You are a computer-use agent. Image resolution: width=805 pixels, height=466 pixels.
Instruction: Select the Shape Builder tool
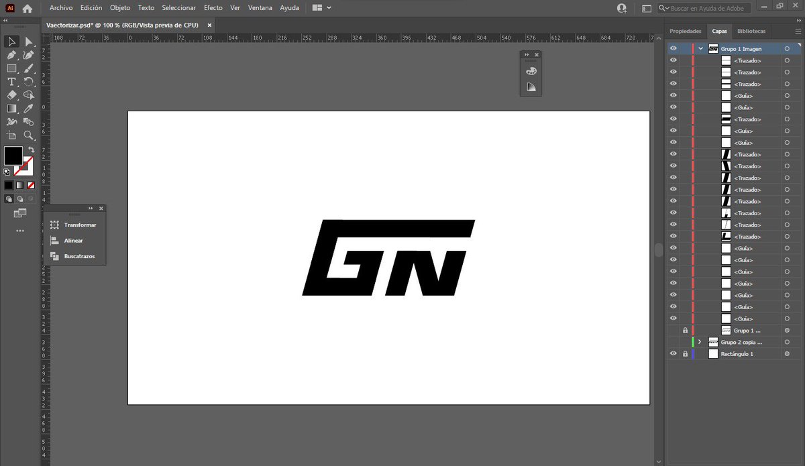(29, 95)
